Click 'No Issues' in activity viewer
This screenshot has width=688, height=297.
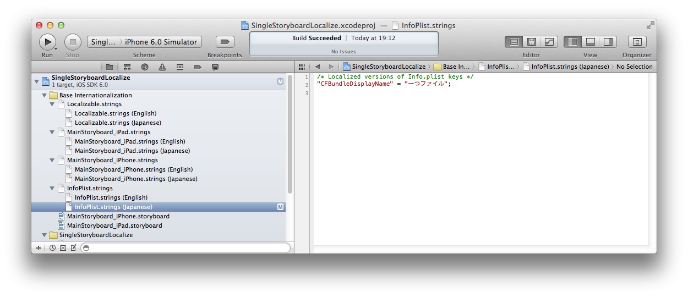tap(343, 51)
